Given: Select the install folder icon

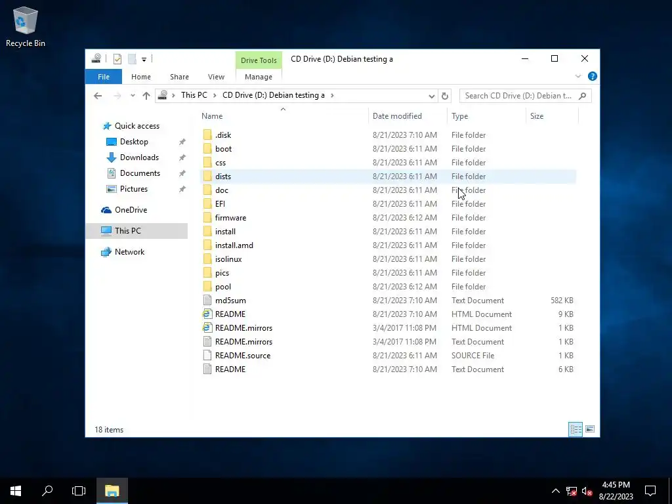Looking at the screenshot, I should coord(207,232).
